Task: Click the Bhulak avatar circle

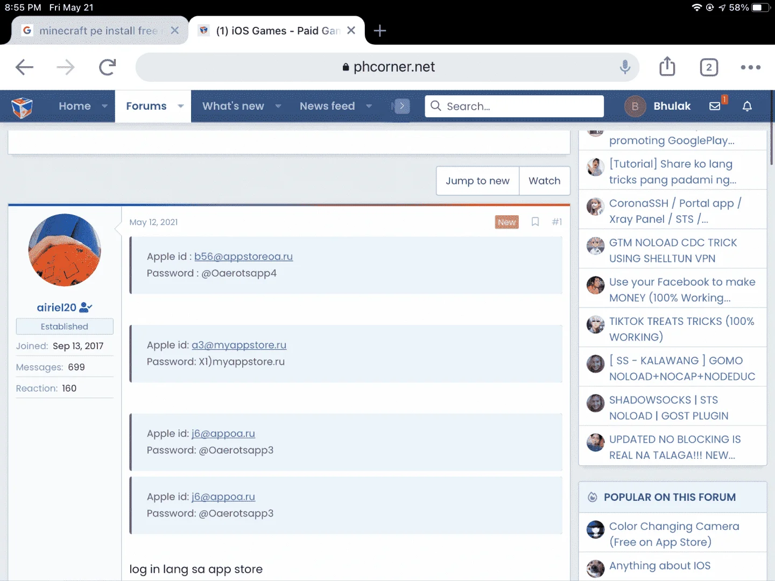Action: 635,106
